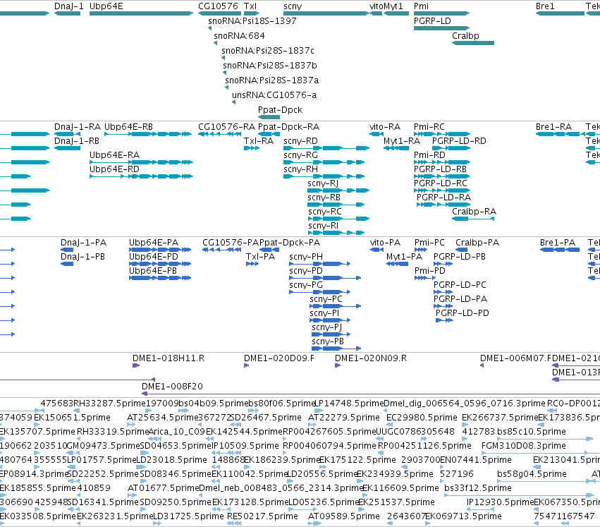The width and height of the screenshot is (600, 527).
Task: Select the RH33287.5prime EST label
Action: point(109,404)
